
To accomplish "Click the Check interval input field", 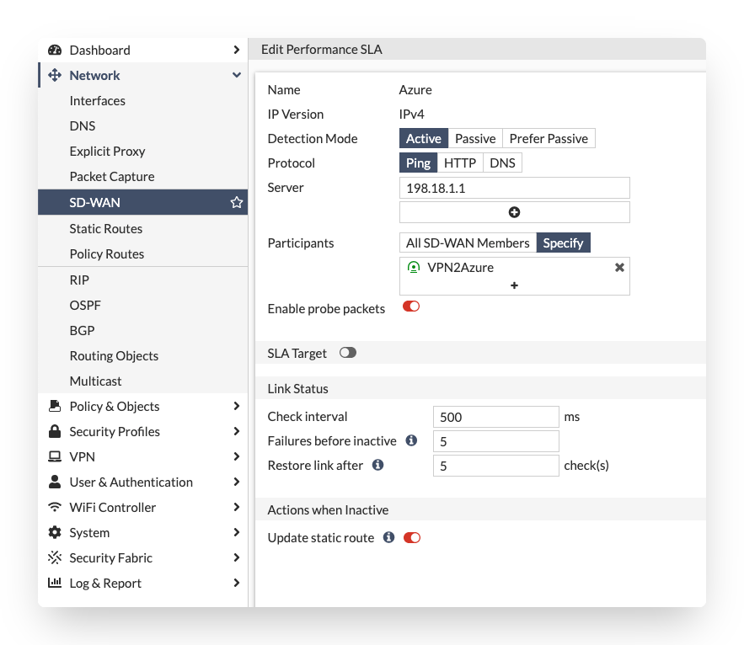I will [x=495, y=417].
